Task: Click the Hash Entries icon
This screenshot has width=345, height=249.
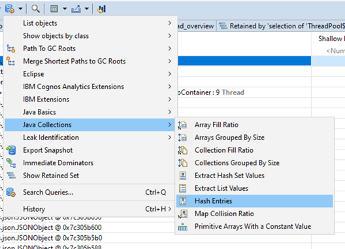Action: pos(183,201)
